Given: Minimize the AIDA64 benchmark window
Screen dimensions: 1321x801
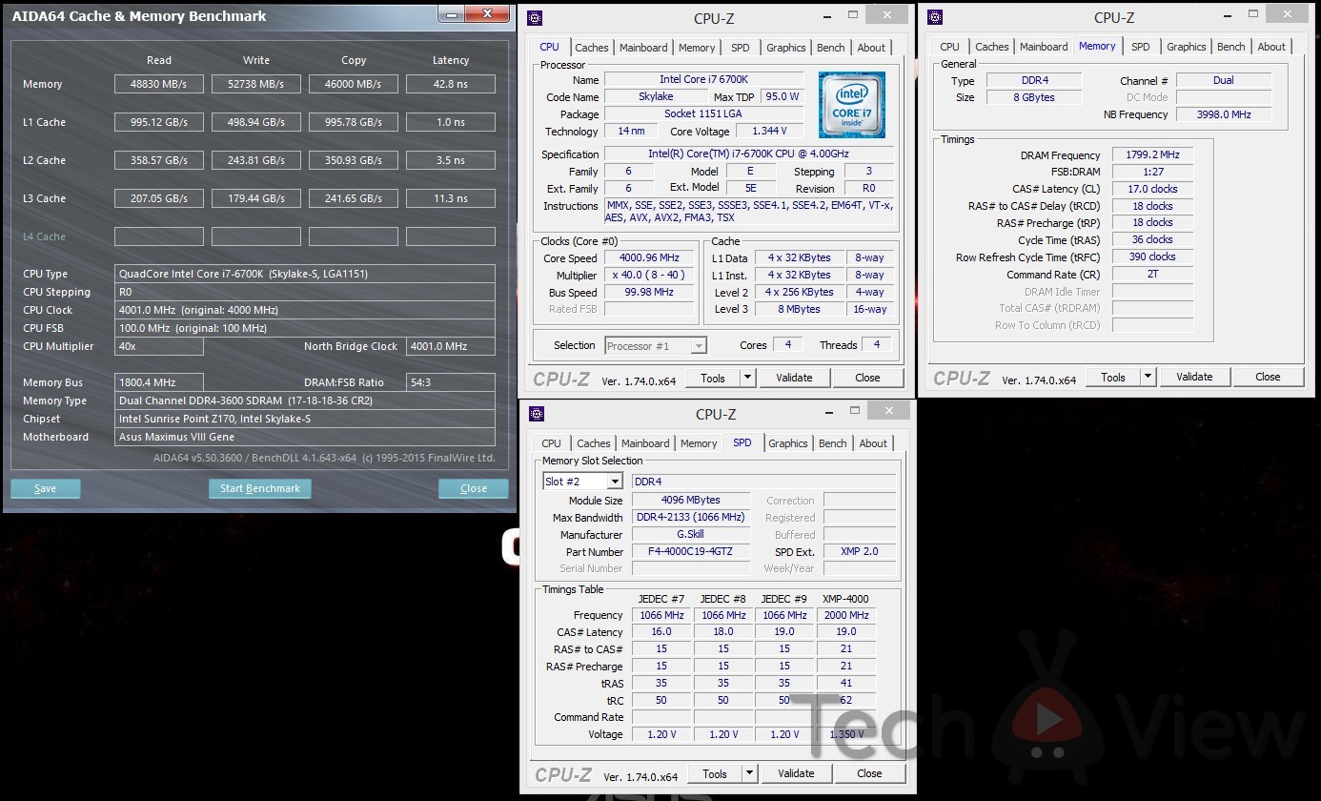Looking at the screenshot, I should (x=452, y=13).
